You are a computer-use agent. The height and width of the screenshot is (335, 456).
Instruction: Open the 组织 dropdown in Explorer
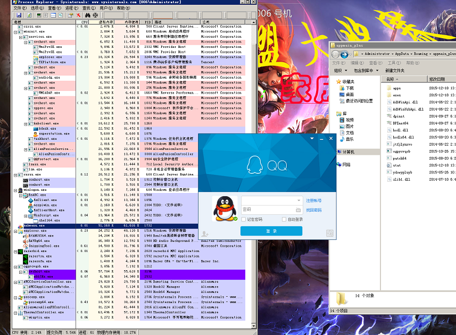pos(341,71)
